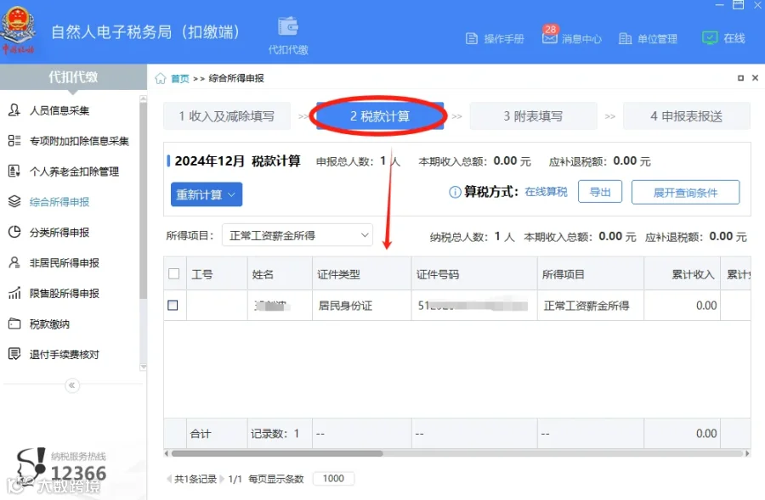
Task: Click 每页显示条数 input showing 1000
Action: [x=333, y=479]
